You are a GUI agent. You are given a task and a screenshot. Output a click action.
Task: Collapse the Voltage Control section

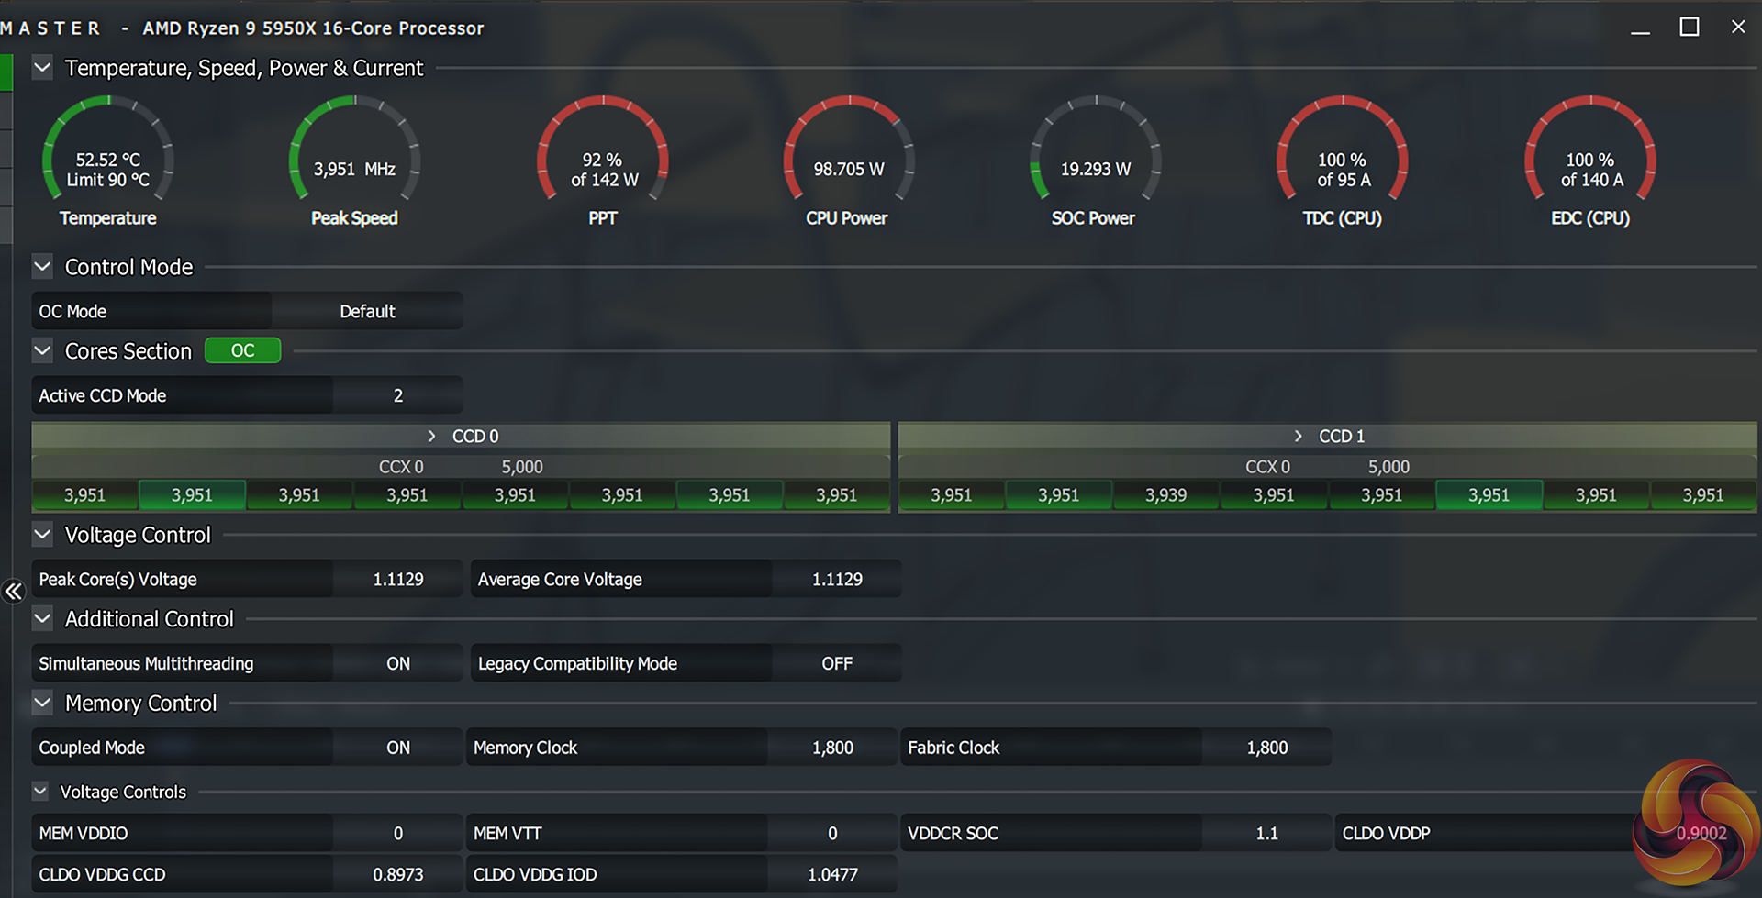pos(42,535)
